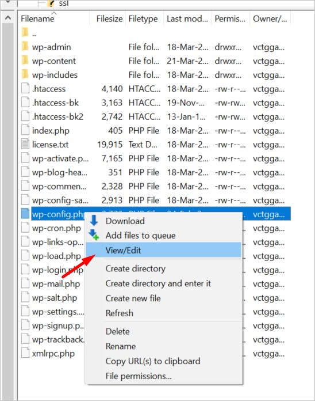This screenshot has height=401, width=315.
Task: Select the ssl tree item
Action: [63, 3]
